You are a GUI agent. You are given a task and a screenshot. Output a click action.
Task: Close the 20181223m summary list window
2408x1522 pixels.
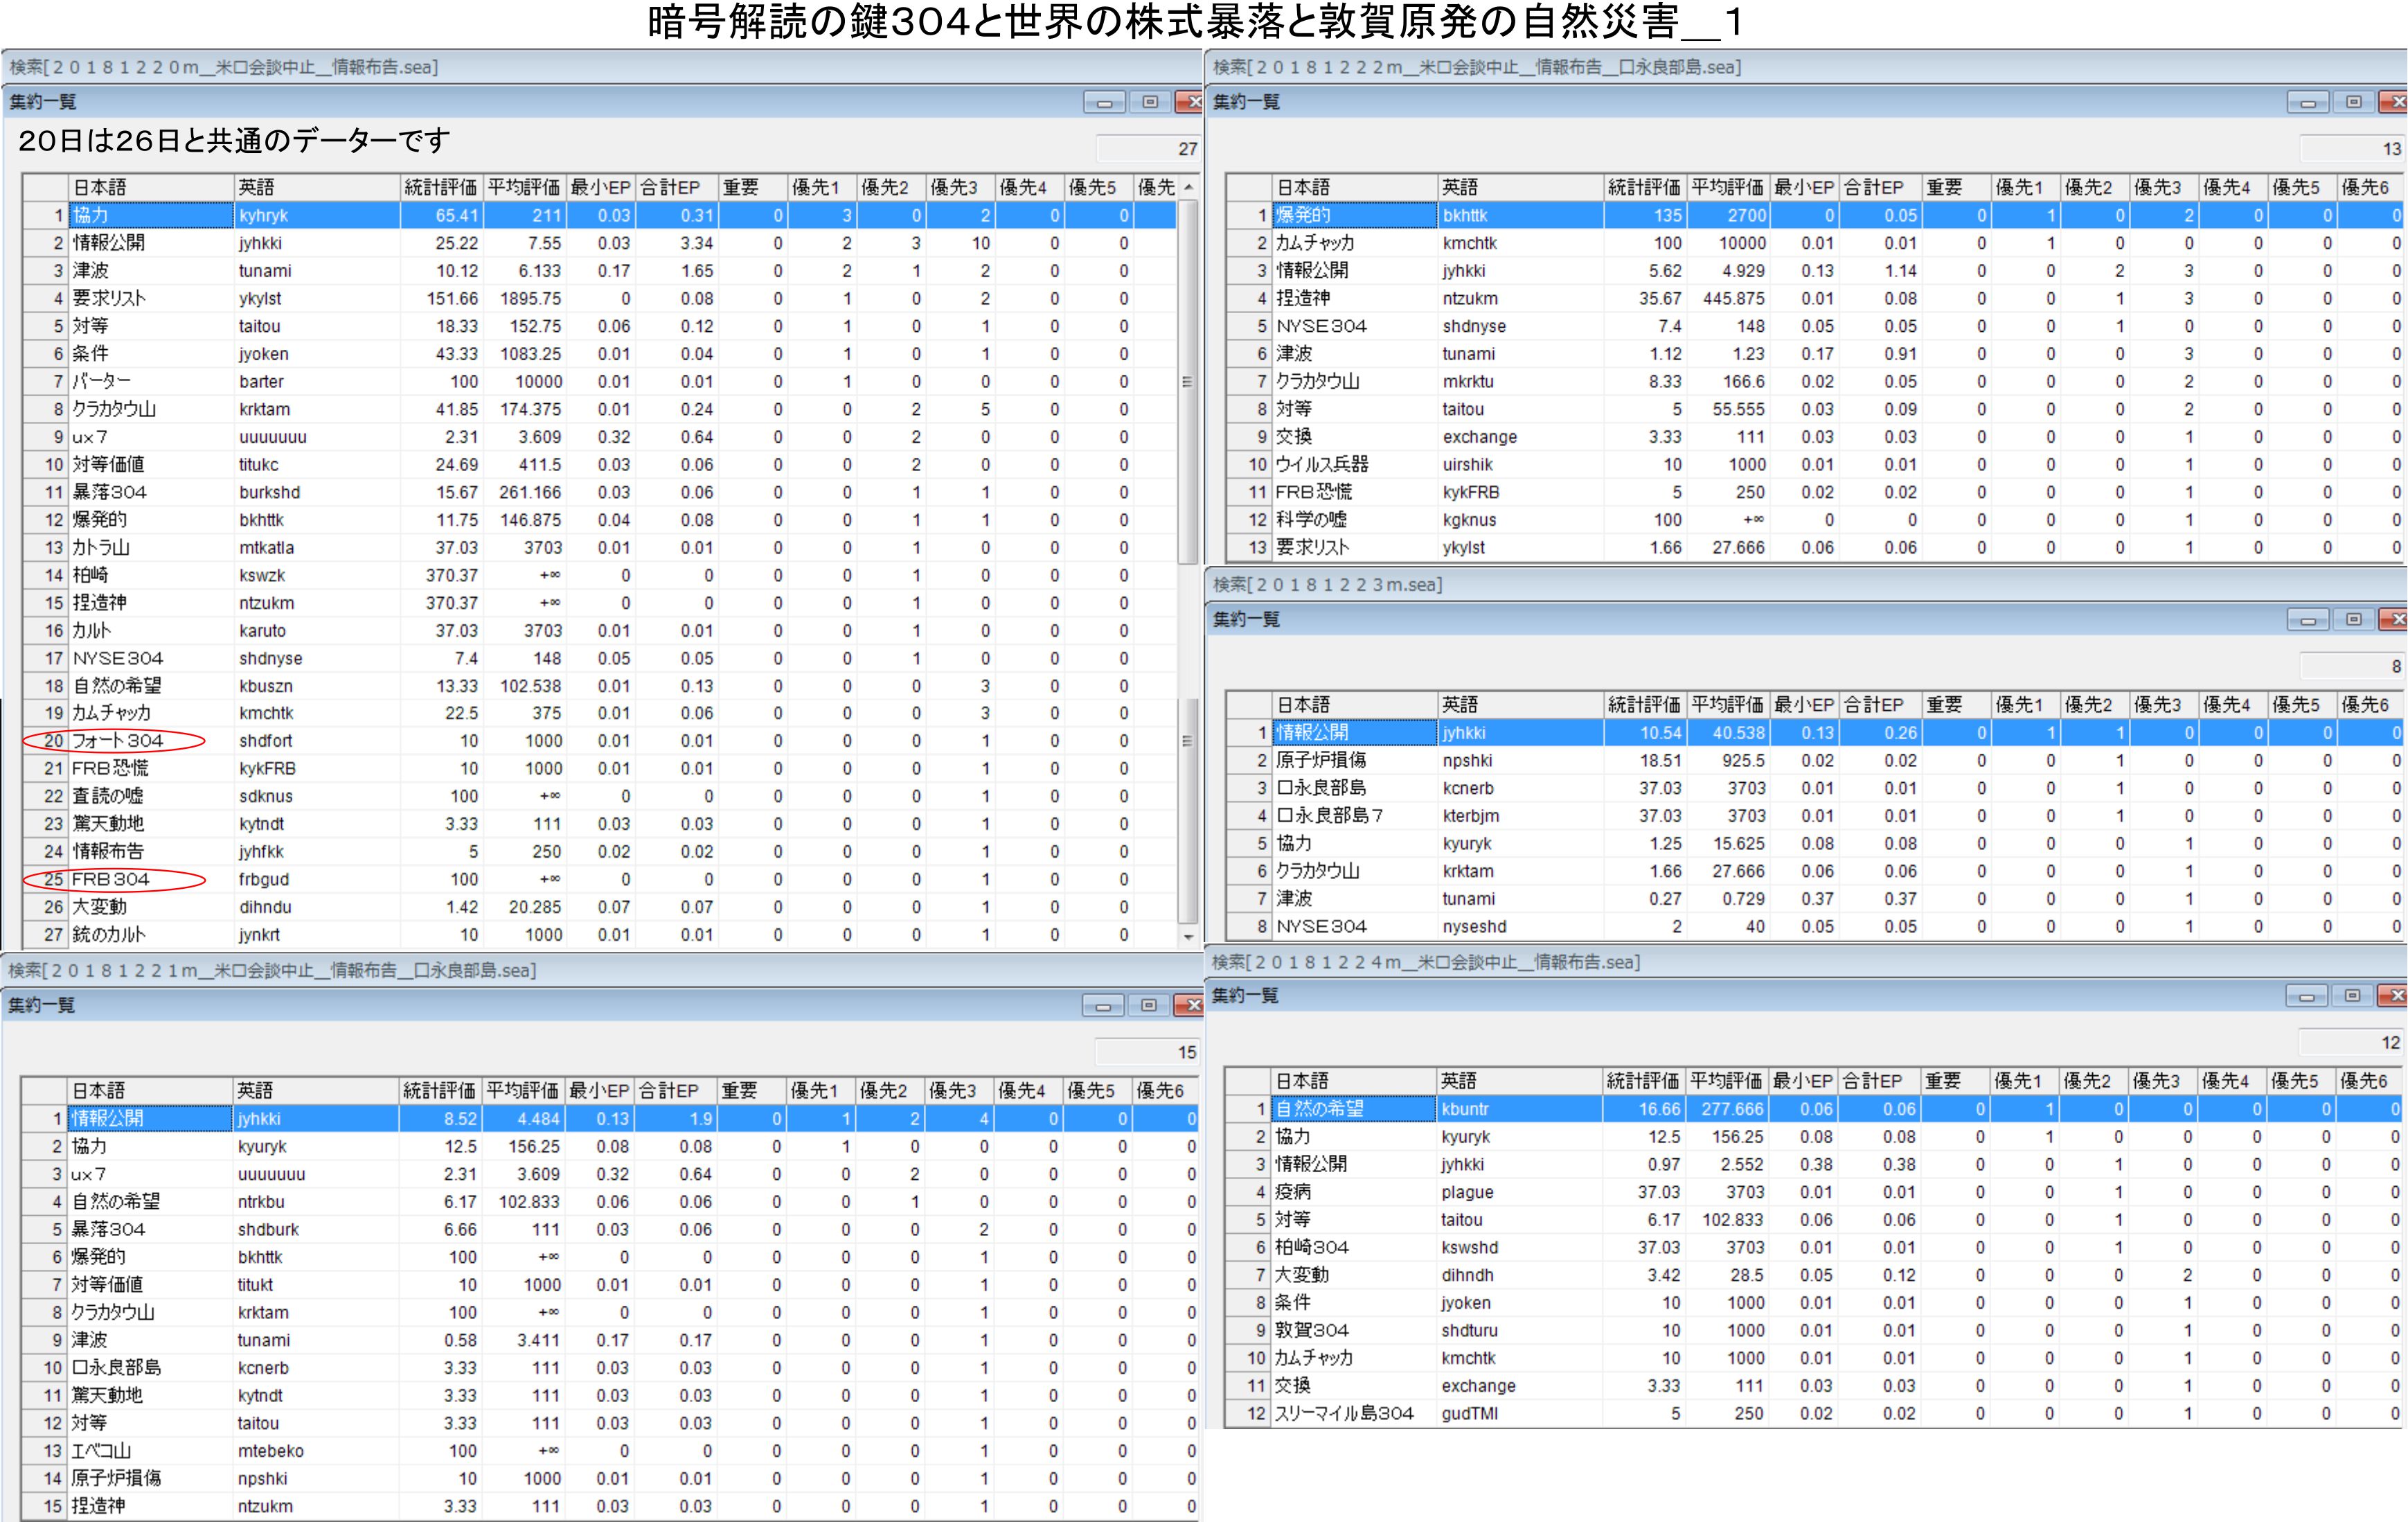pos(2394,620)
